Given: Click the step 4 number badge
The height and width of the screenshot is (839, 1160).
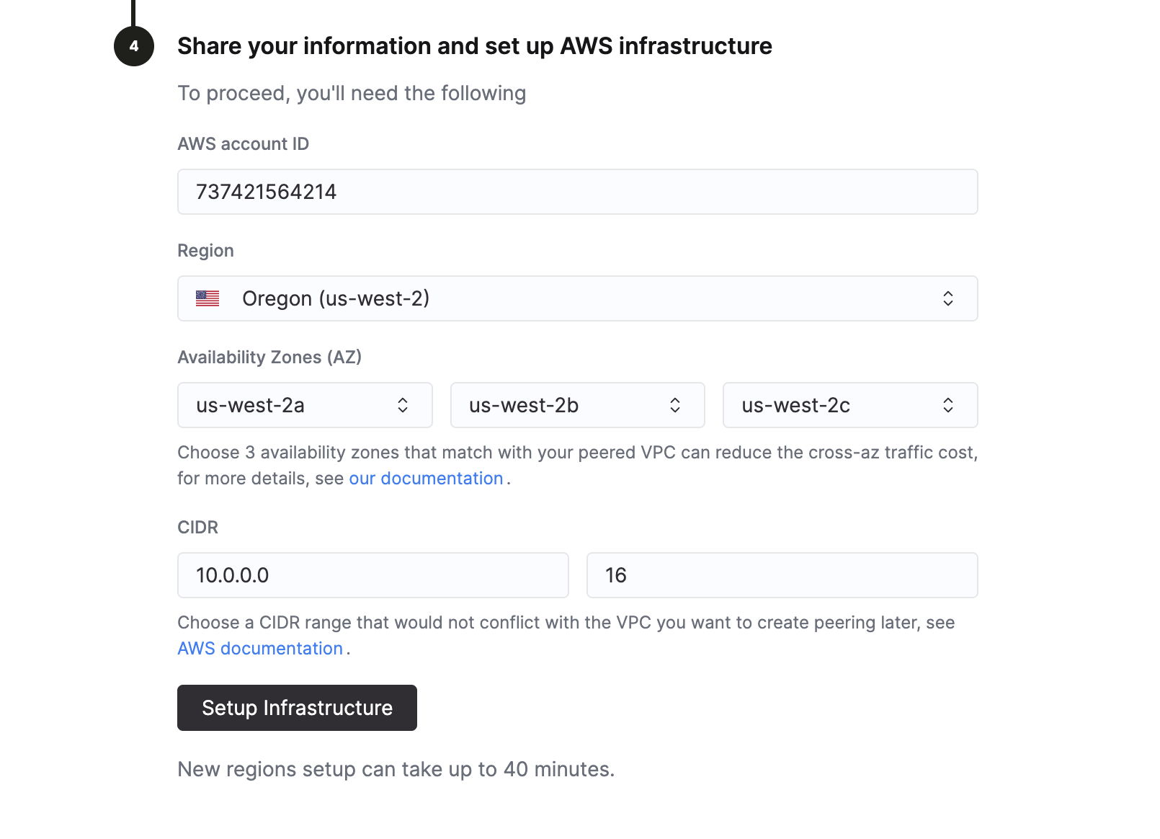Looking at the screenshot, I should tap(134, 46).
